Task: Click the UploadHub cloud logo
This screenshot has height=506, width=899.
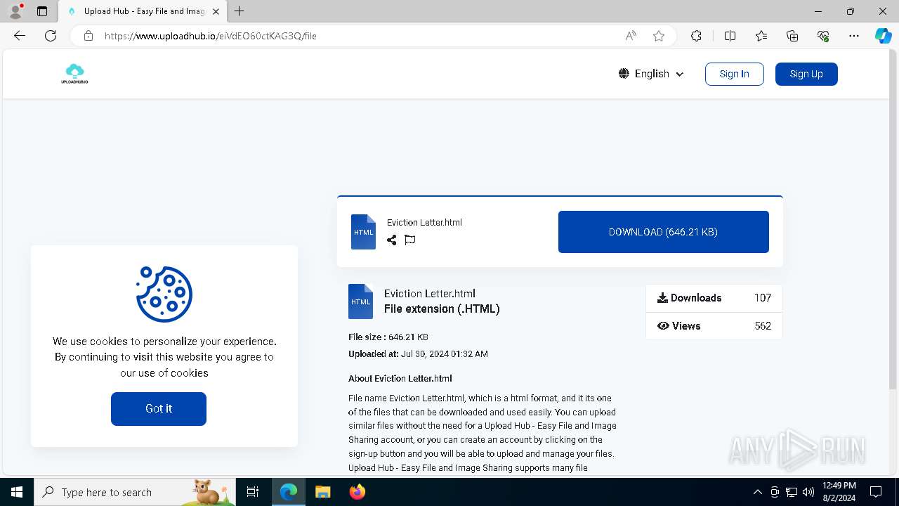Action: [74, 74]
